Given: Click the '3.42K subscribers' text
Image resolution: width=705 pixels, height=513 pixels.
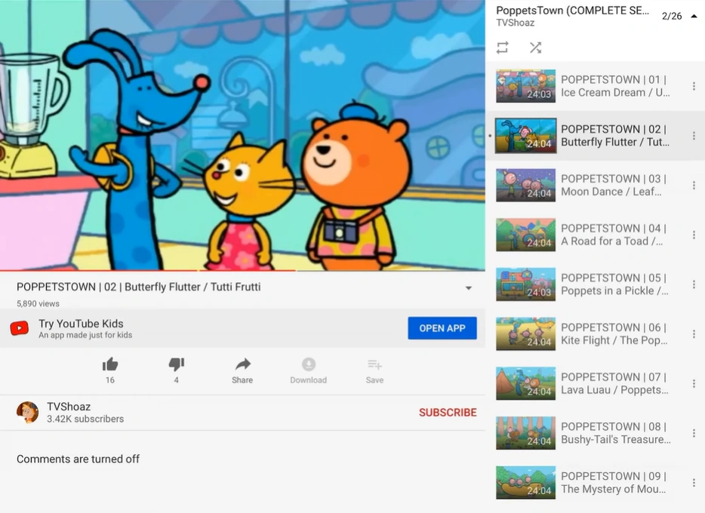Looking at the screenshot, I should click(x=85, y=419).
